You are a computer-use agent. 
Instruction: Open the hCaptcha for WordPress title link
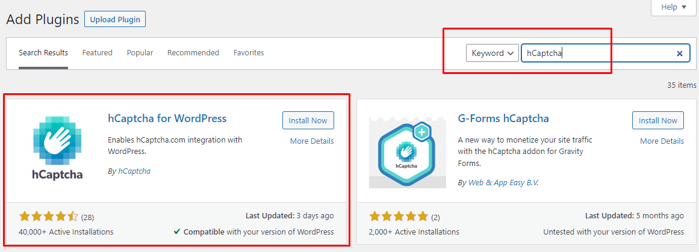tap(167, 118)
